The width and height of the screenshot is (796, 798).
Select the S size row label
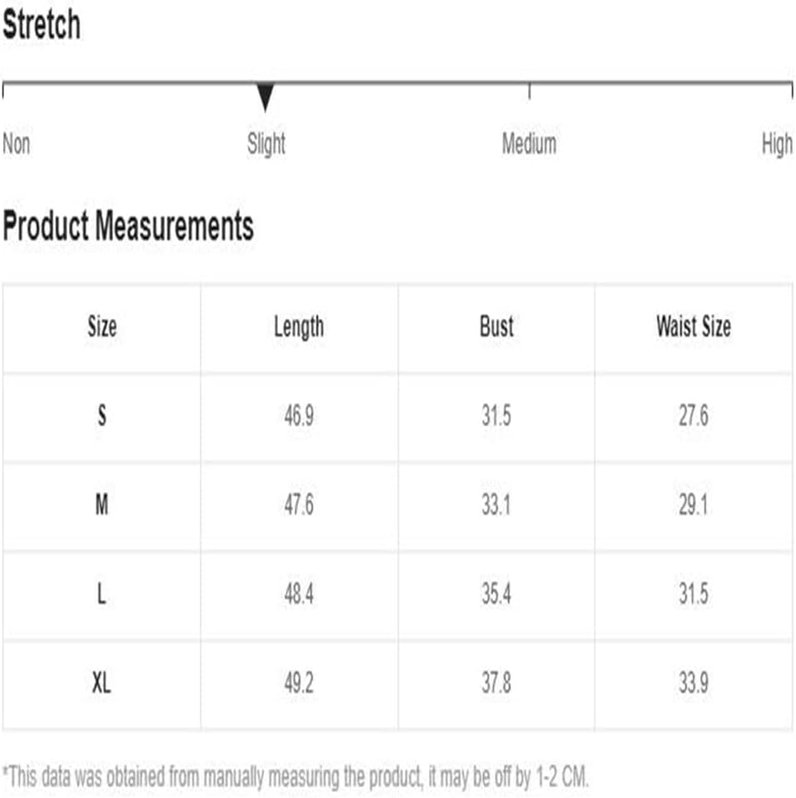(x=102, y=416)
